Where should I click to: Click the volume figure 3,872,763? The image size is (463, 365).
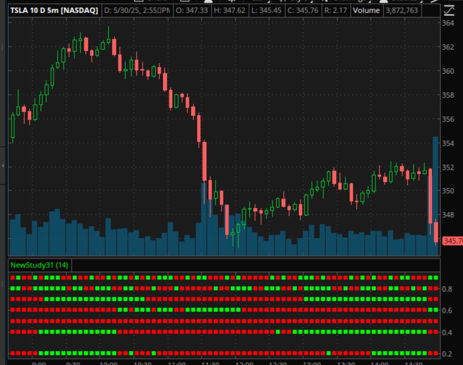coord(402,11)
